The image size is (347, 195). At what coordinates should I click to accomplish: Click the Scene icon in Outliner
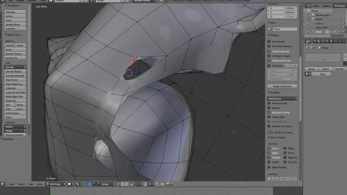(309, 11)
